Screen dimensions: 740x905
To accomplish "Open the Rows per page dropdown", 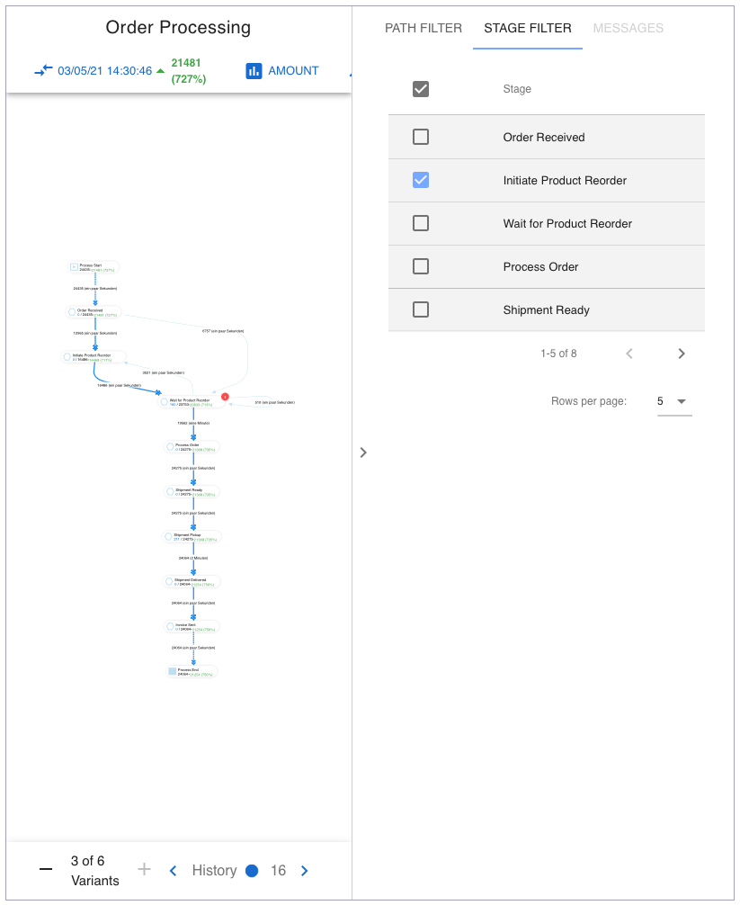I will tap(674, 401).
